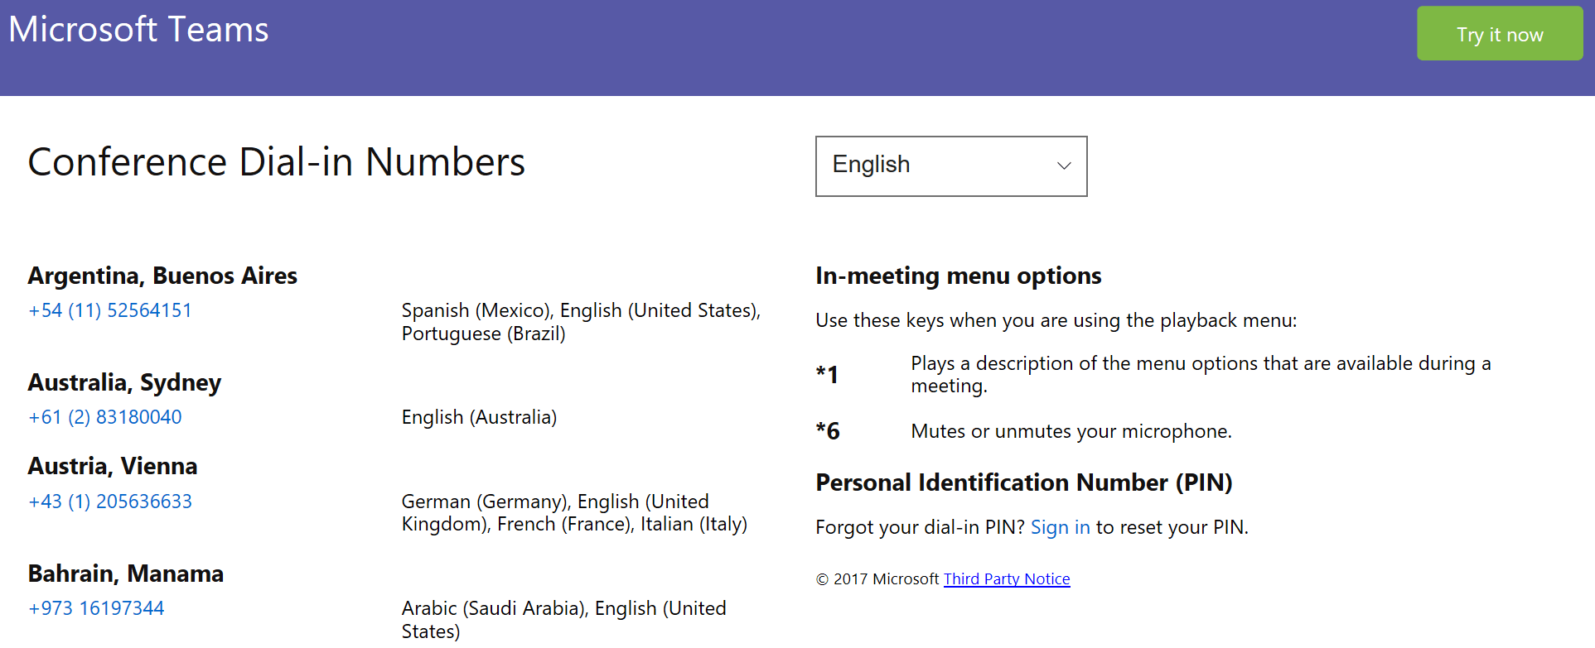Click the Spanish (Mexico) languages text
Viewport: 1595px width, 648px height.
click(x=581, y=322)
